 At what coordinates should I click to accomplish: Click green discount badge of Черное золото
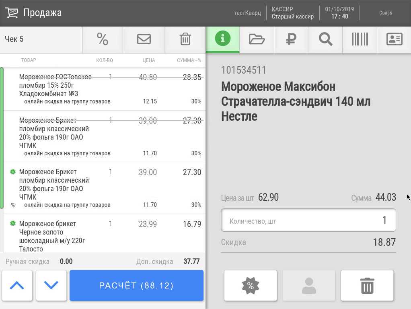click(x=12, y=223)
